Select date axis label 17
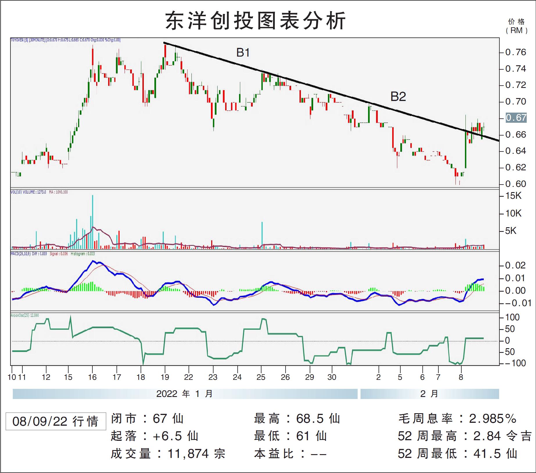The height and width of the screenshot is (473, 536). 116,377
